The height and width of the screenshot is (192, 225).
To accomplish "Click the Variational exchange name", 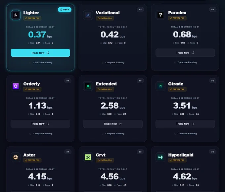I will click(108, 13).
